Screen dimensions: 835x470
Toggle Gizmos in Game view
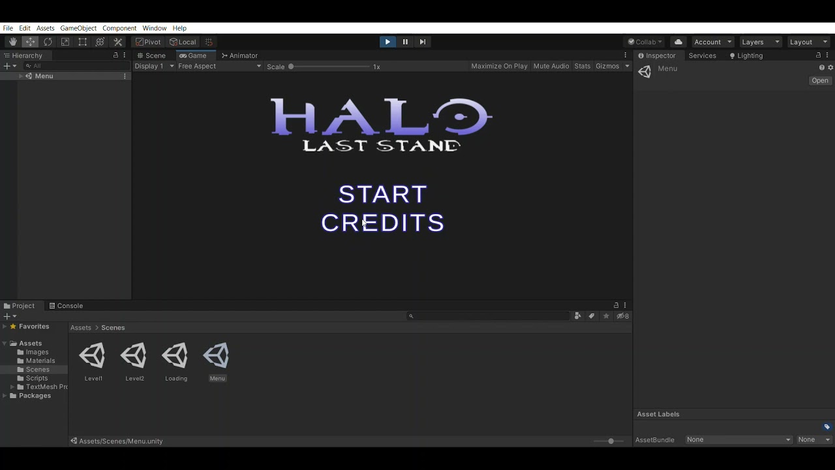pyautogui.click(x=607, y=67)
